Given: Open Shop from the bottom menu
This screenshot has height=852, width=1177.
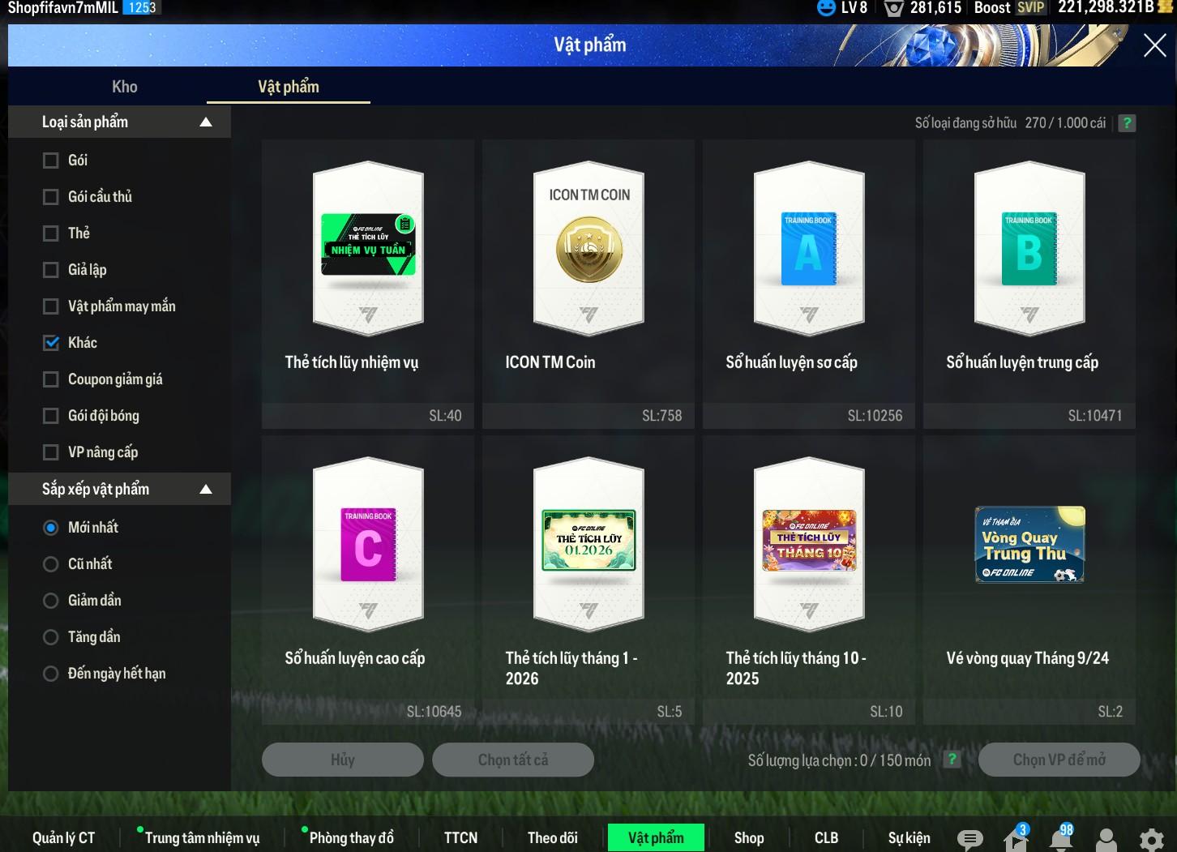Looking at the screenshot, I should coord(749,837).
